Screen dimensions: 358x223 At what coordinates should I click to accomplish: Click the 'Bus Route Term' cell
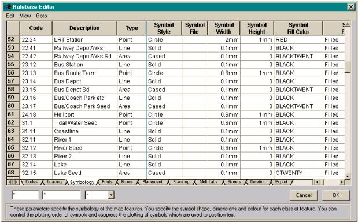click(84, 73)
